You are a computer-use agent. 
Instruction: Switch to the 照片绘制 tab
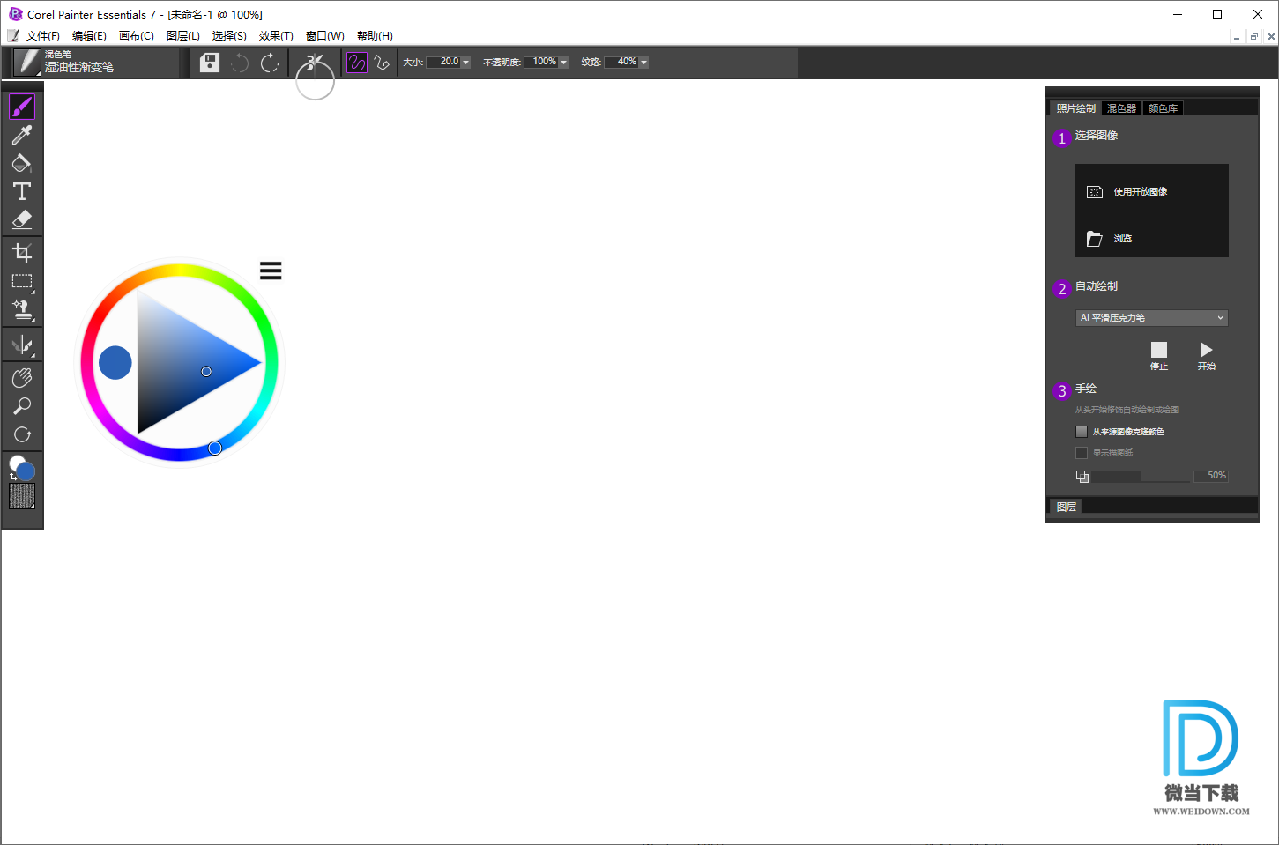pyautogui.click(x=1075, y=108)
